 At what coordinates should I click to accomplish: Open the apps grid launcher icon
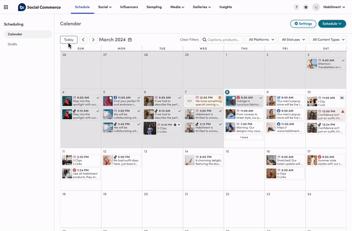coord(6,7)
